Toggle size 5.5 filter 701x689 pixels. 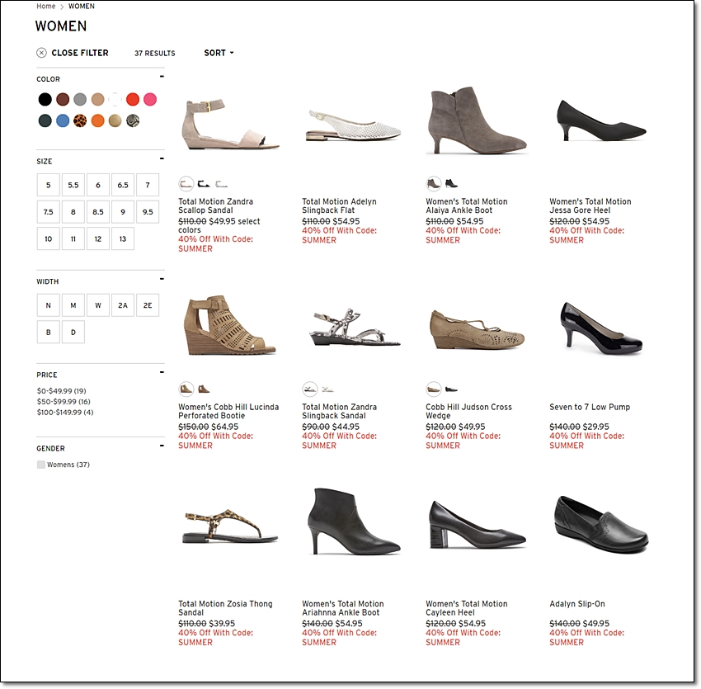pos(73,185)
